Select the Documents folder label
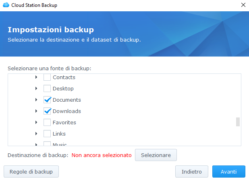This screenshot has height=180, width=249. pos(67,100)
